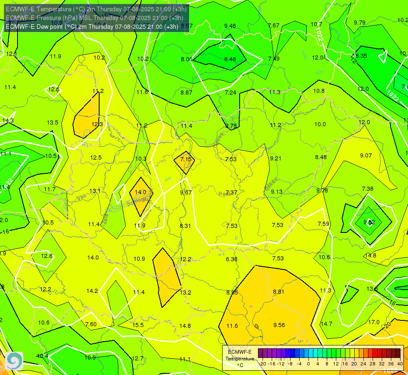Image resolution: width=408 pixels, height=375 pixels.
Task: Click the 10.0 dew point value
Action: coord(320,125)
